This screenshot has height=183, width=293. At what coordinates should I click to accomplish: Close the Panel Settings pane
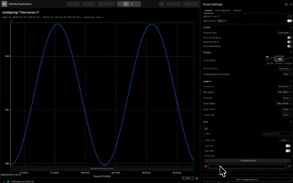pos(291,4)
